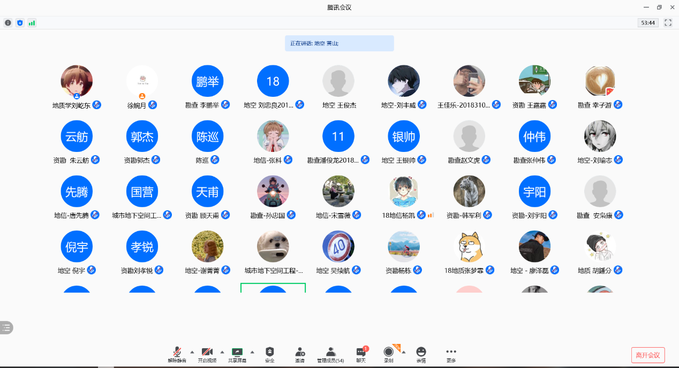The height and width of the screenshot is (368, 679).
Task: Select participant 勘查 李鹏举 avatar
Action: click(207, 81)
